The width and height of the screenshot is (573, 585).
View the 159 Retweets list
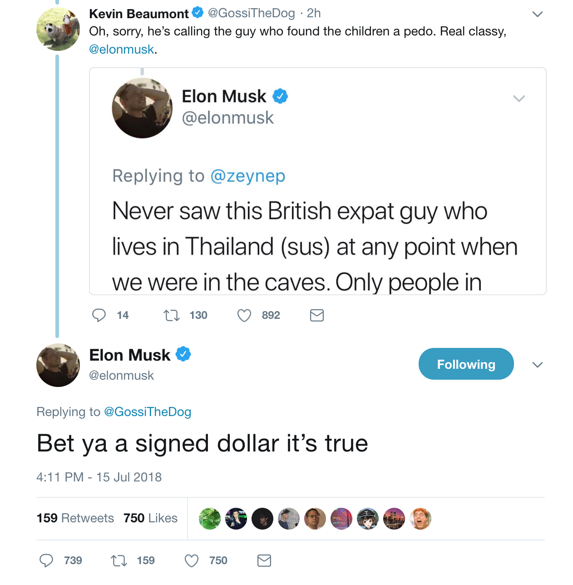pyautogui.click(x=75, y=518)
